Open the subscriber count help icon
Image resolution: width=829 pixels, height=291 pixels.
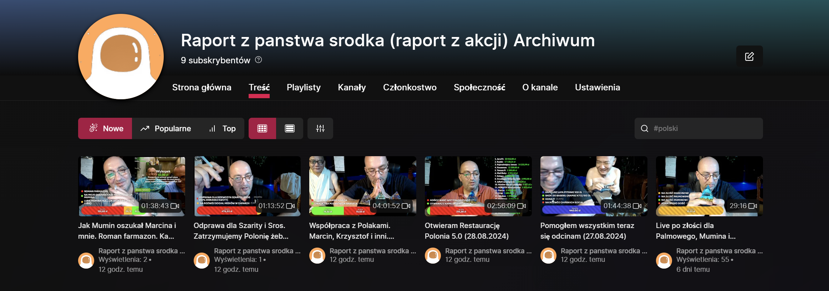click(x=259, y=60)
